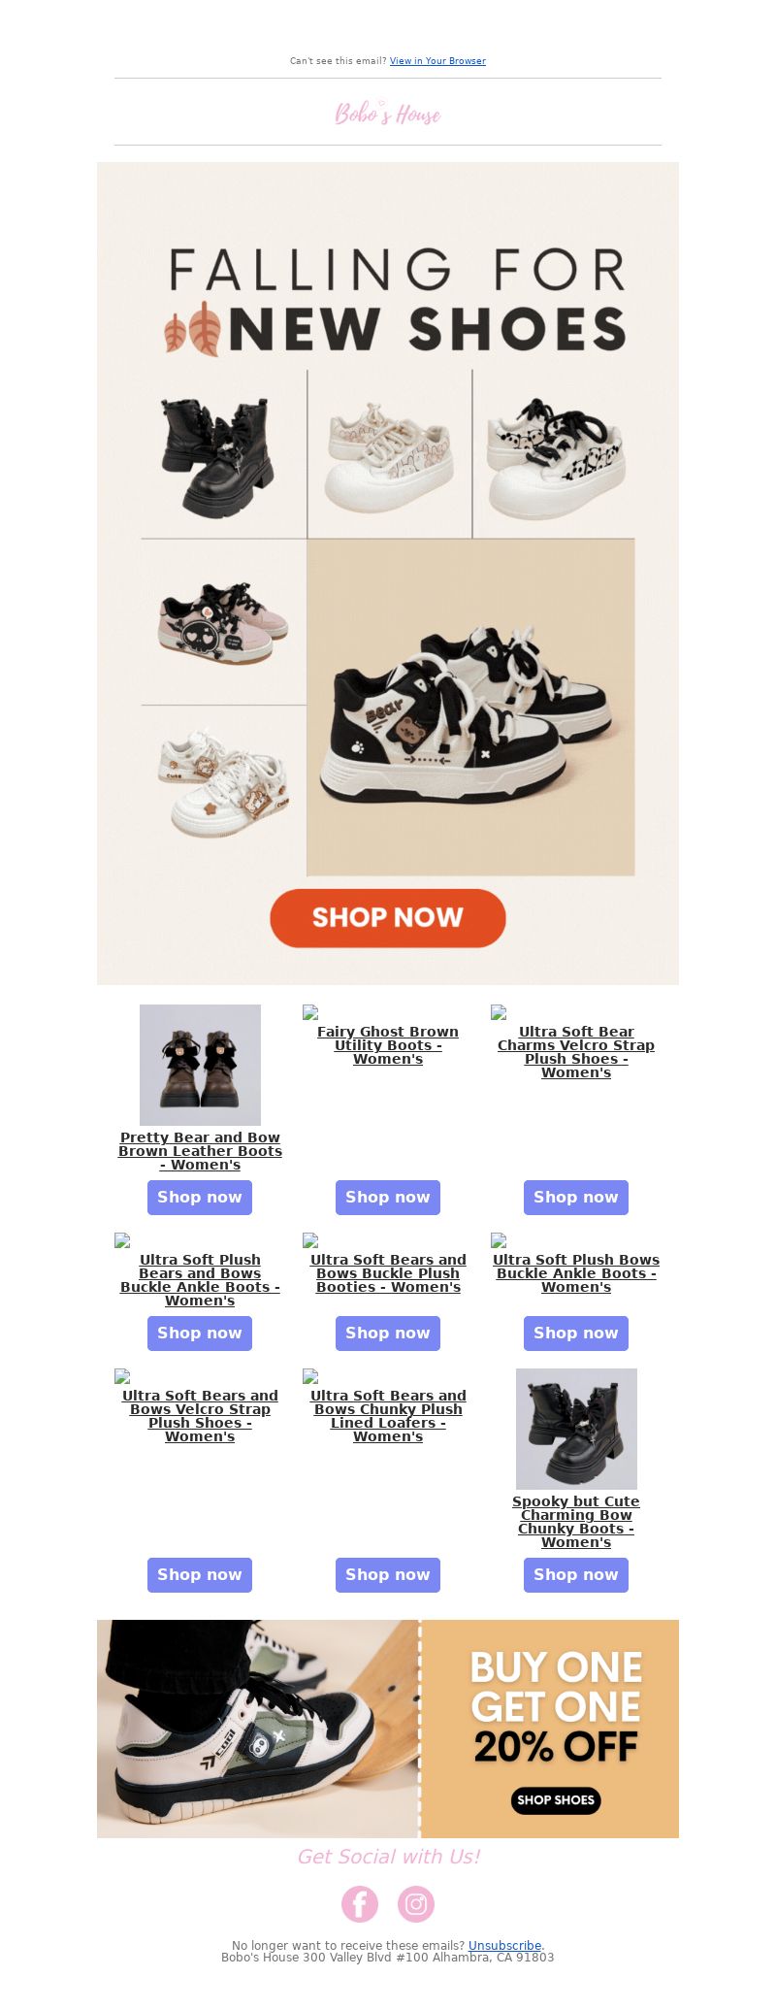This screenshot has height=2010, width=776.
Task: Click Shop now under Bears and Bows Buckle Booties
Action: pyautogui.click(x=388, y=1334)
